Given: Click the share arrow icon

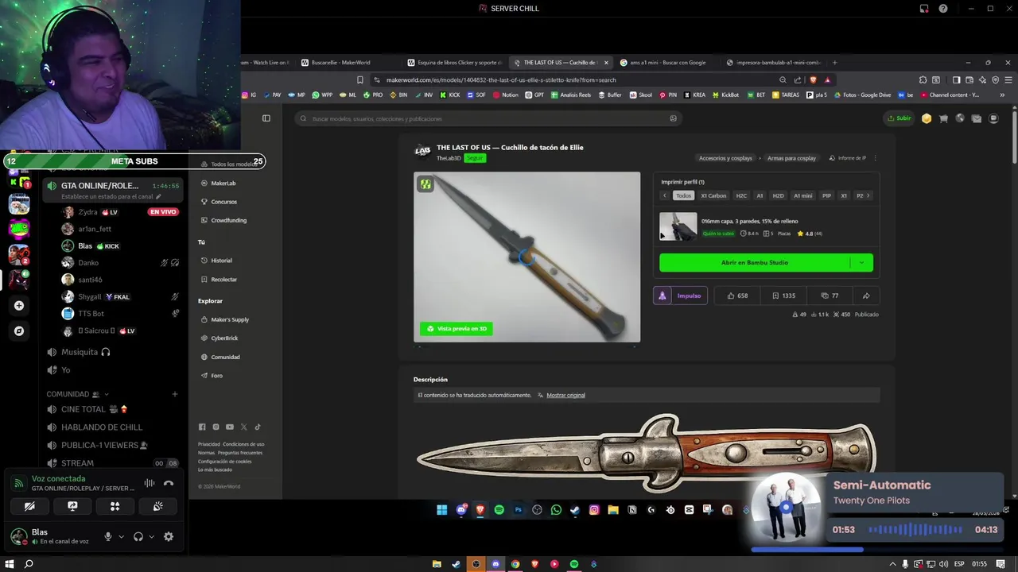Looking at the screenshot, I should (x=866, y=296).
